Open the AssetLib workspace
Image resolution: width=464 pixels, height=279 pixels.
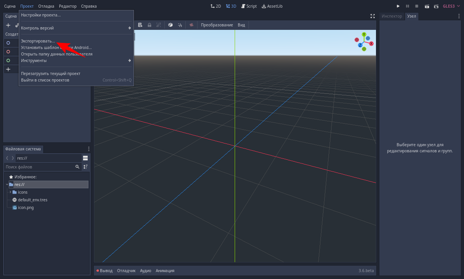coord(272,6)
